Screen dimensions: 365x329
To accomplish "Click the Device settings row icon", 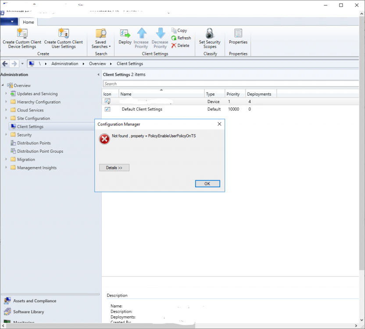I will (x=107, y=101).
